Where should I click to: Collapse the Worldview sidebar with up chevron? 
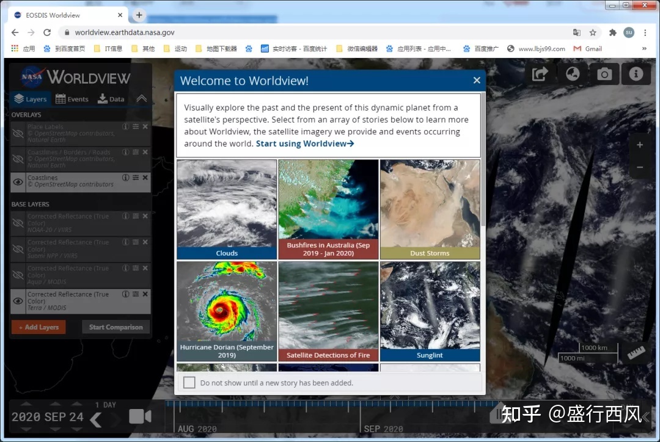point(142,99)
